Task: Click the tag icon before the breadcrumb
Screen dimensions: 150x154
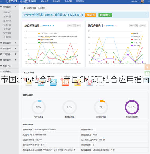Action: [x=24, y=8]
